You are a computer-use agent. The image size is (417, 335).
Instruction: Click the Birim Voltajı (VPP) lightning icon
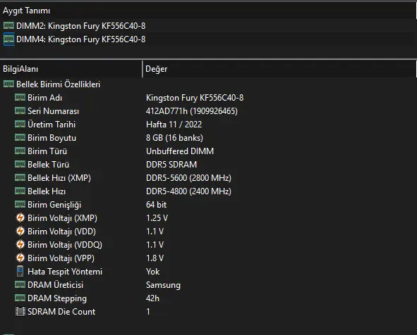(20, 258)
